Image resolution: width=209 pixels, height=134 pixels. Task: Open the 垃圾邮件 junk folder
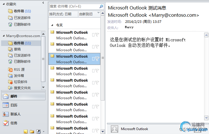coord(17,82)
